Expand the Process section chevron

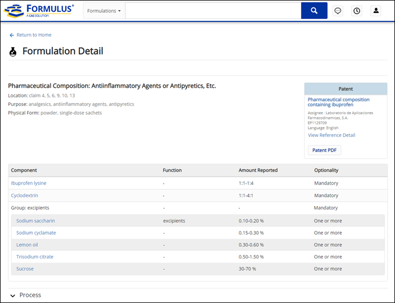[12, 296]
